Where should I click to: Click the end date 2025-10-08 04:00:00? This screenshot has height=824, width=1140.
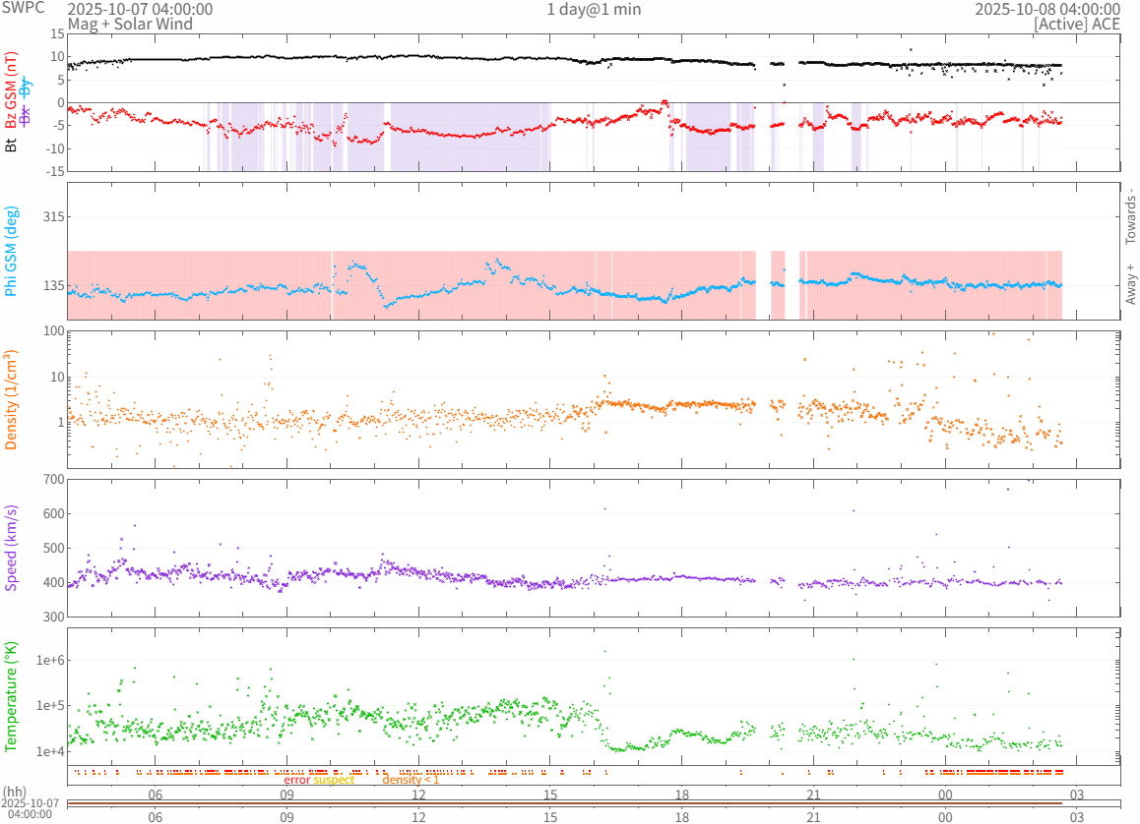1046,9
